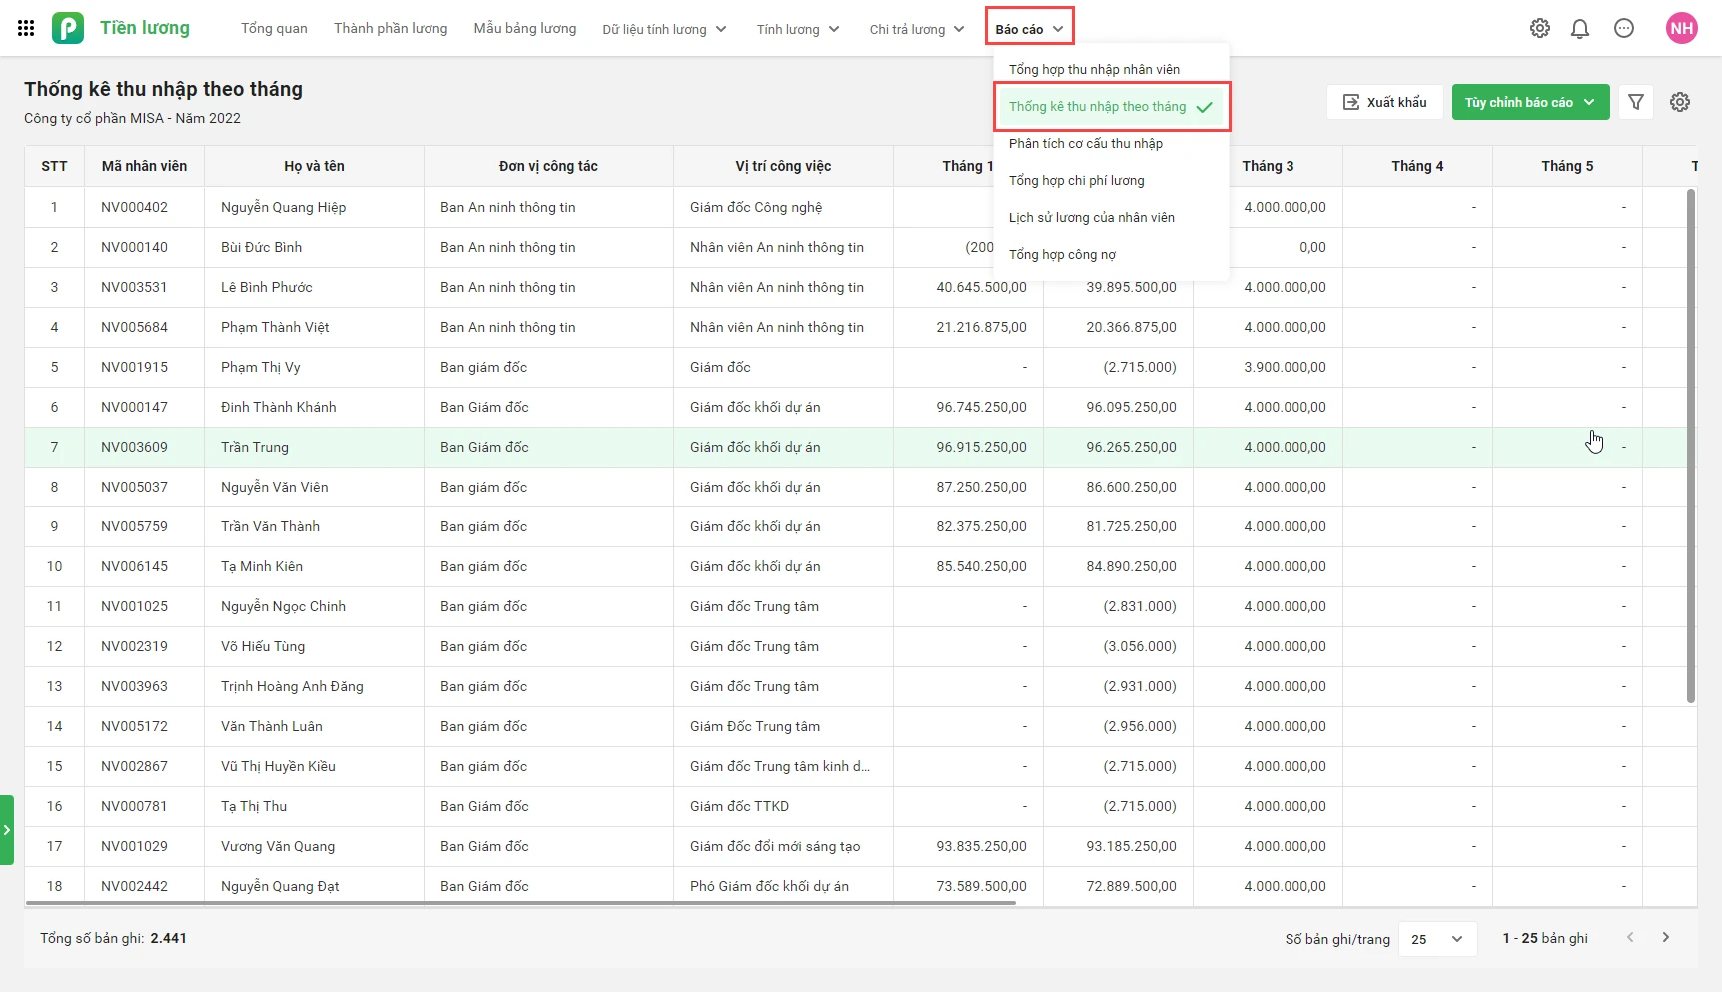The height and width of the screenshot is (992, 1722).
Task: Go to the Tổng quan tab
Action: [x=274, y=28]
